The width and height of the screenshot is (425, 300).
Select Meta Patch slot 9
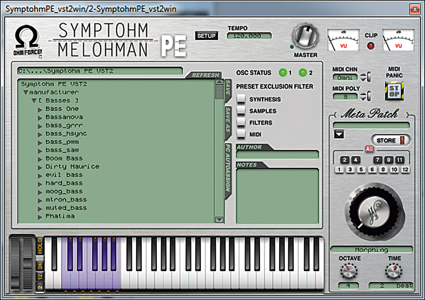pos(389,160)
